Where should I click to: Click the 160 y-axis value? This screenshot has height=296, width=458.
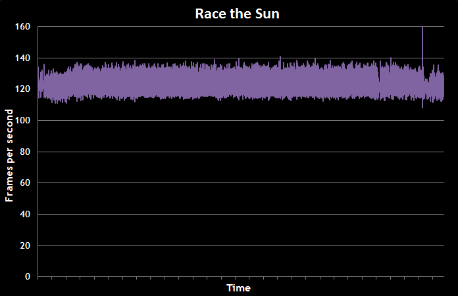pos(23,26)
